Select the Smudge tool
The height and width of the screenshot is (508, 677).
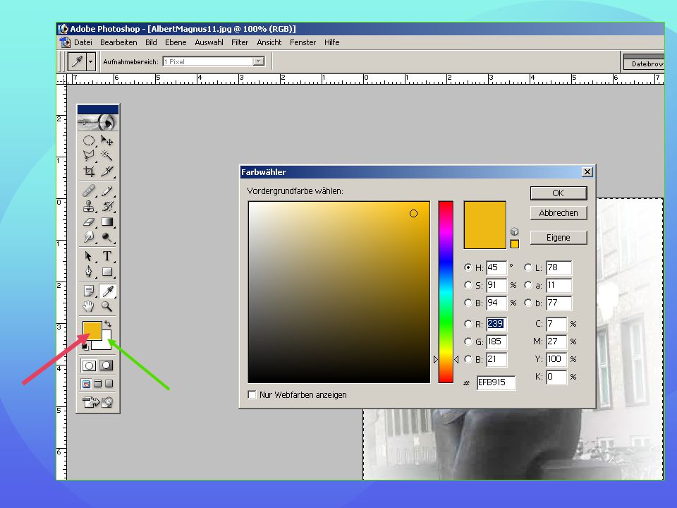(x=89, y=237)
